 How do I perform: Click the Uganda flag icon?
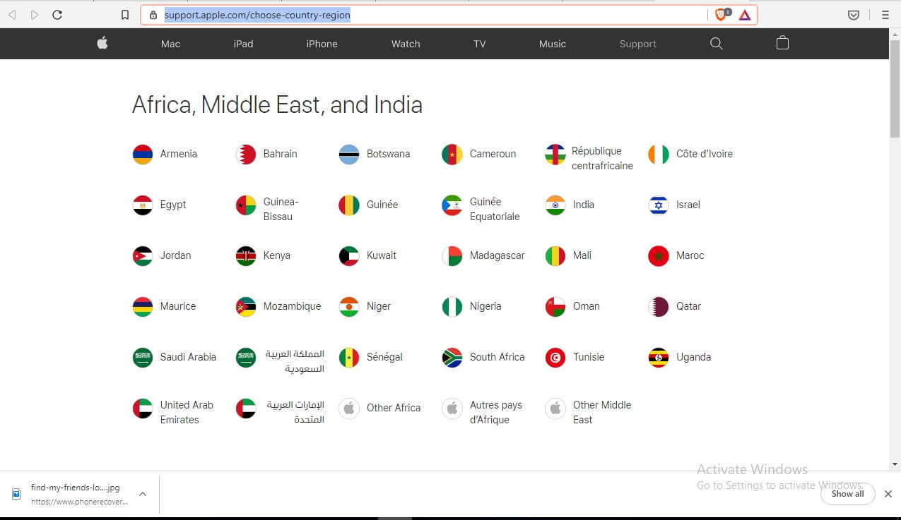click(x=659, y=357)
